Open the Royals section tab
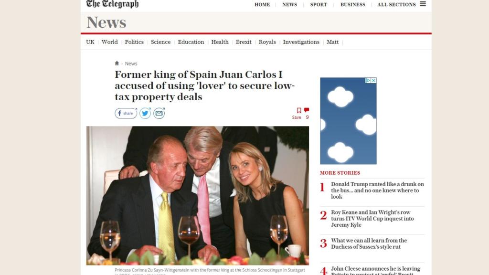The height and width of the screenshot is (275, 489). click(x=267, y=42)
